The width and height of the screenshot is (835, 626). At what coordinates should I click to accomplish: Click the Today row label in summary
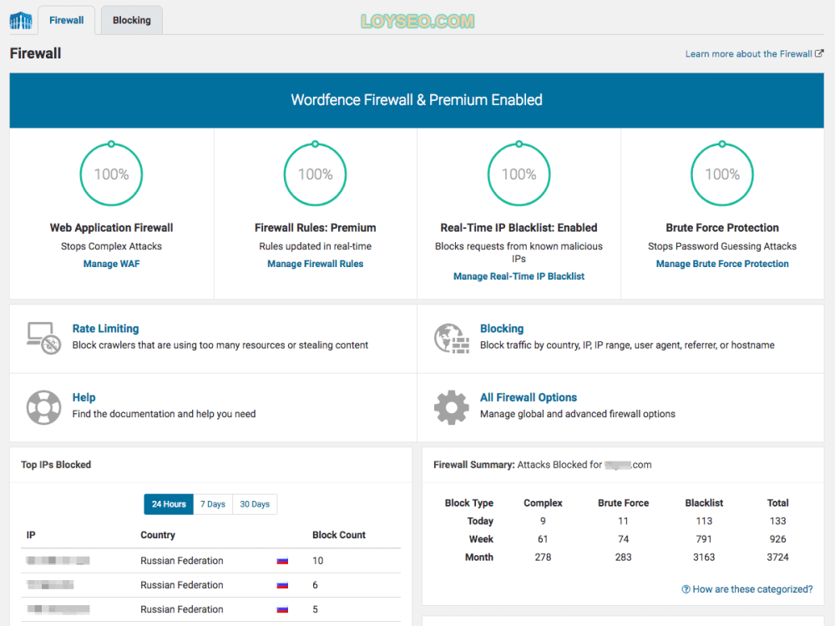coord(480,521)
